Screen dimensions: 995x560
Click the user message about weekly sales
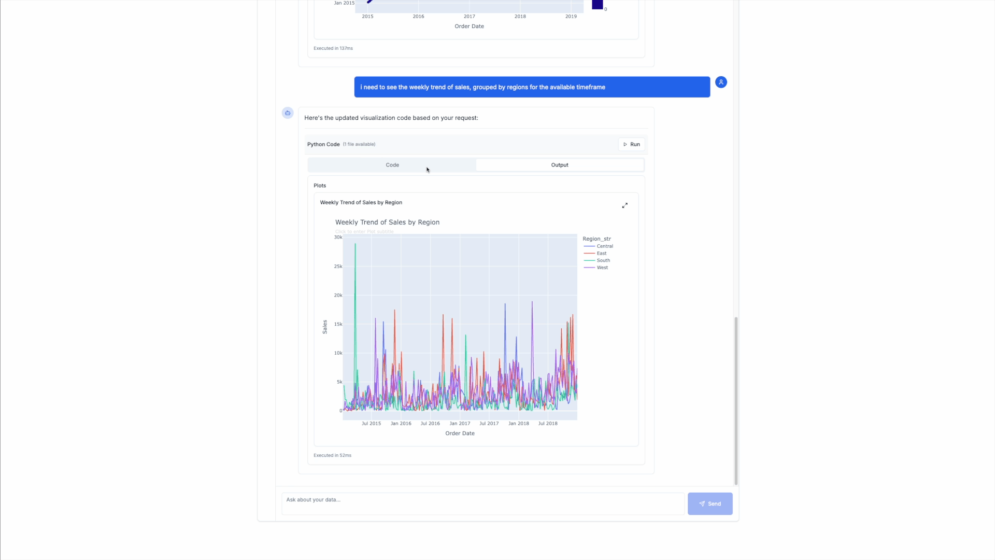point(532,87)
